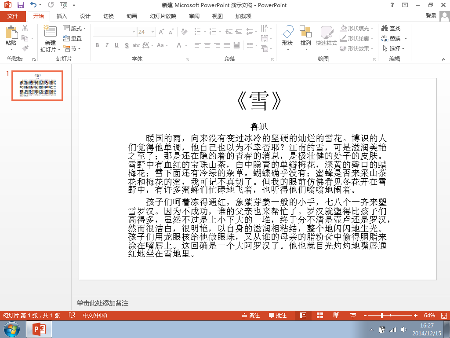The width and height of the screenshot is (450, 338).
Task: Click language 中文(中国) in status bar
Action: point(95,315)
